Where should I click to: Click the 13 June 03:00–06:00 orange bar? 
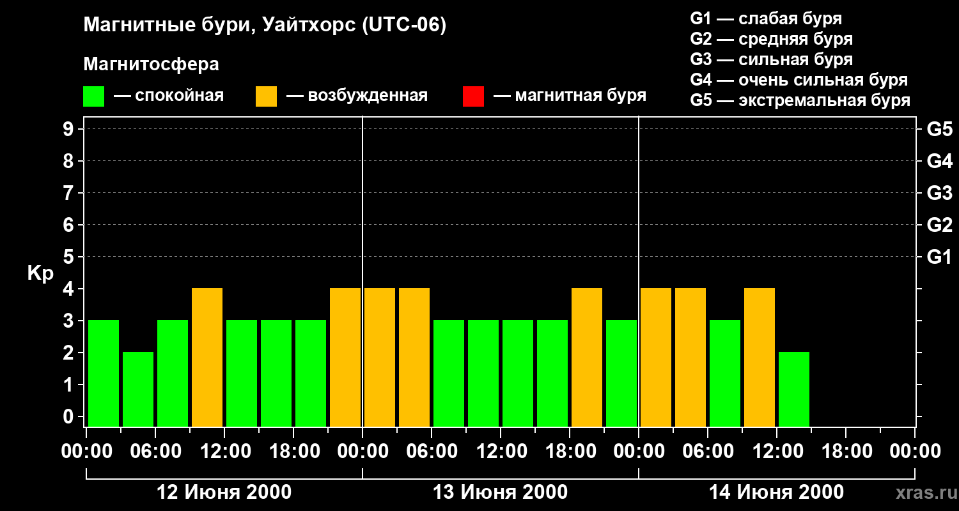tap(414, 357)
